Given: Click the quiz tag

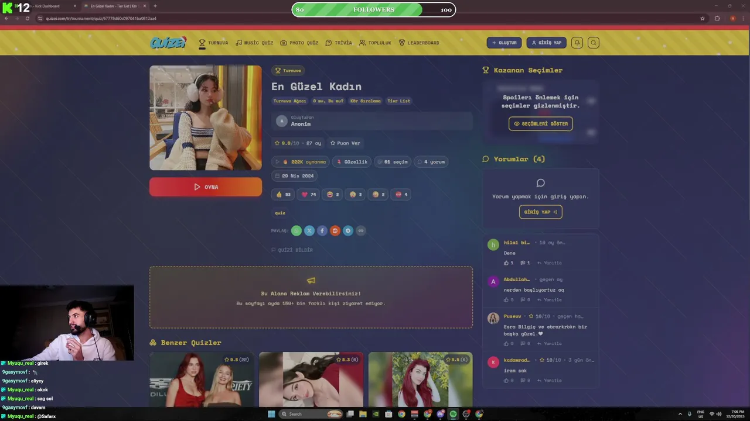Looking at the screenshot, I should [280, 213].
